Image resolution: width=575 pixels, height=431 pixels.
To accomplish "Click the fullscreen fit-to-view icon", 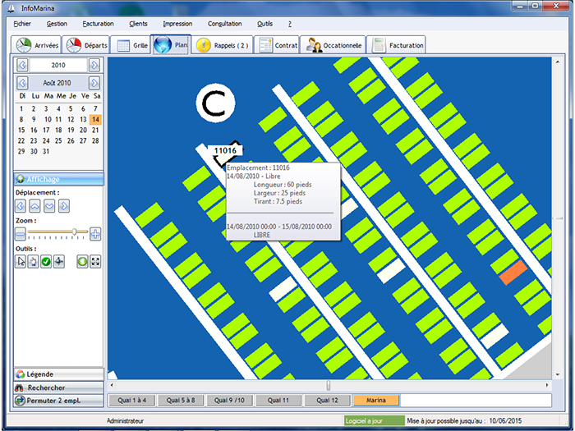I will pos(95,261).
